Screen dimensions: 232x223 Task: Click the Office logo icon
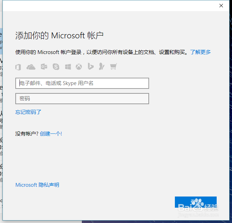pyautogui.click(x=18, y=67)
